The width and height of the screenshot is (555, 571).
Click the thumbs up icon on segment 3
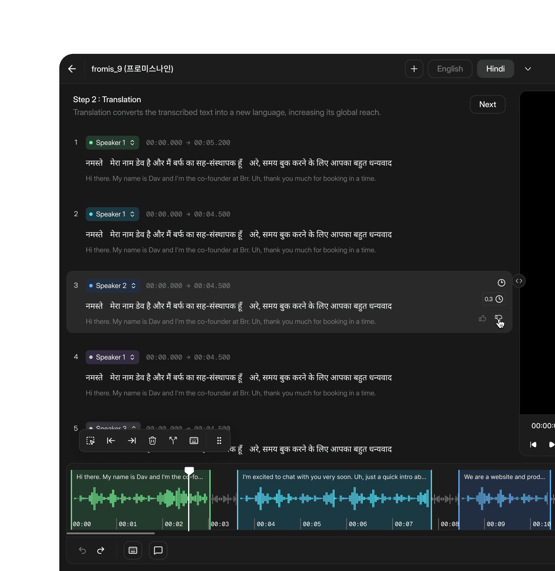click(482, 318)
